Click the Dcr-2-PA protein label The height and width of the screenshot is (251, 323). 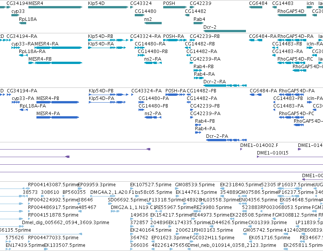tap(217, 136)
